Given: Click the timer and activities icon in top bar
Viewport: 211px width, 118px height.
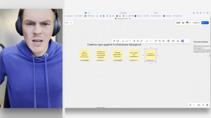Looking at the screenshot, I should pos(178,23).
